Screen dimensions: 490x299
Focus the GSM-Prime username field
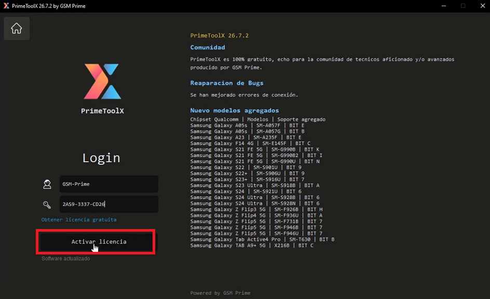click(x=109, y=184)
